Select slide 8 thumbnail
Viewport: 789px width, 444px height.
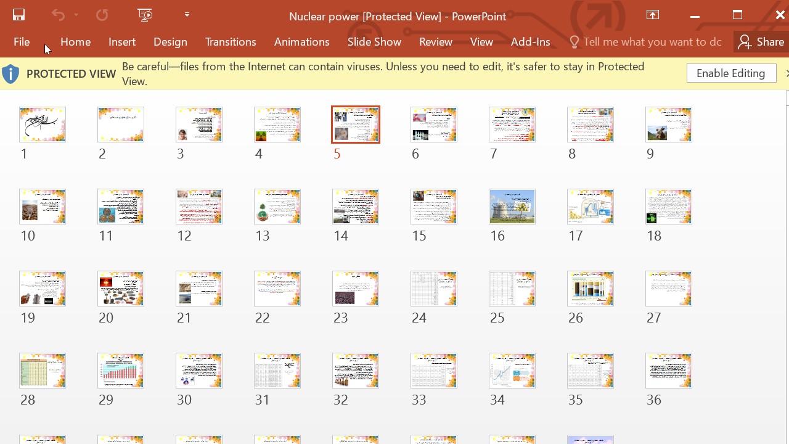click(x=591, y=125)
